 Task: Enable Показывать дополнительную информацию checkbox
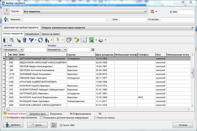[41, 118]
